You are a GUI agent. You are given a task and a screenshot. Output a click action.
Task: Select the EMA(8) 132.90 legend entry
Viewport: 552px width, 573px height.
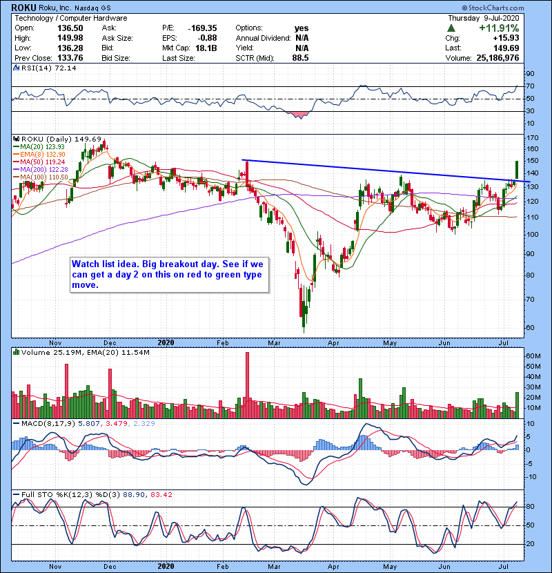(39, 155)
